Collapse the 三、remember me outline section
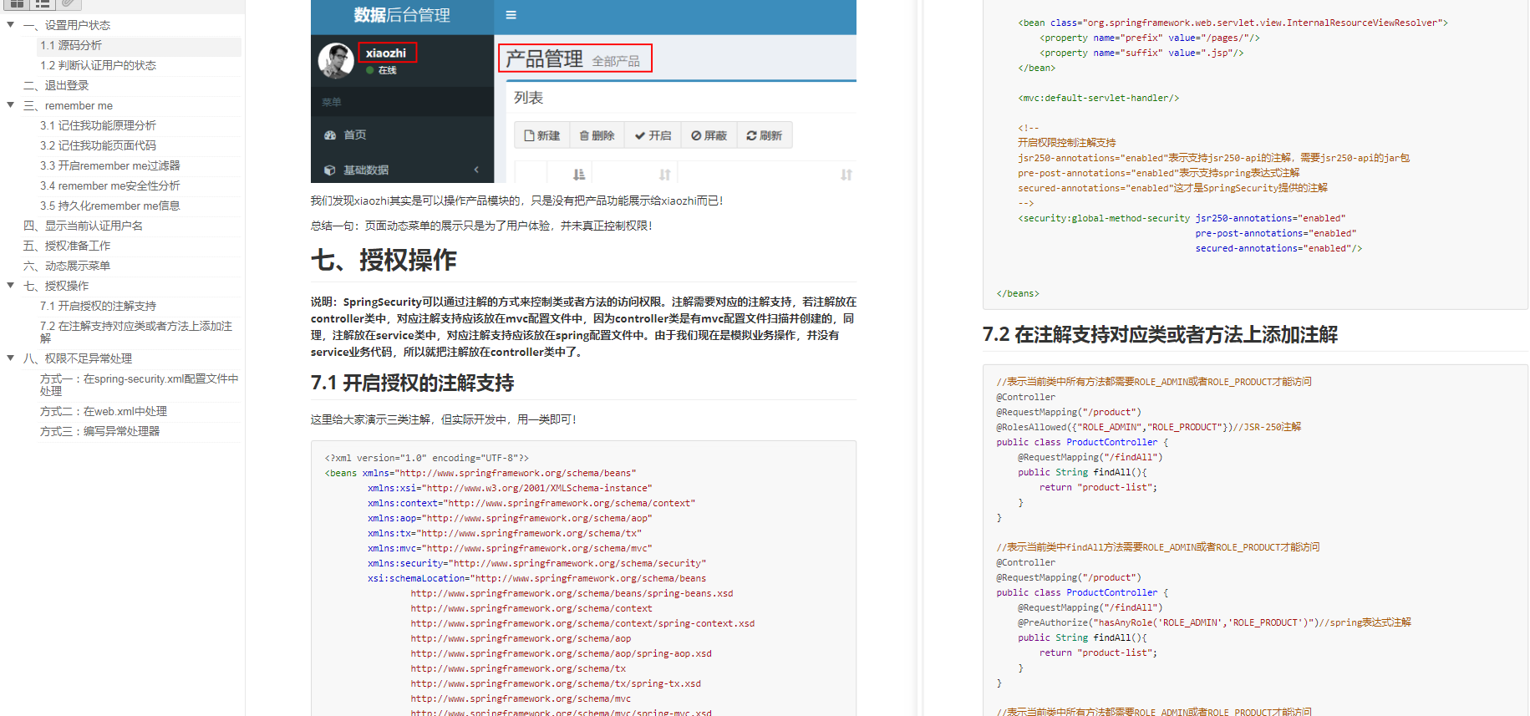Image resolution: width=1530 pixels, height=716 pixels. point(10,105)
